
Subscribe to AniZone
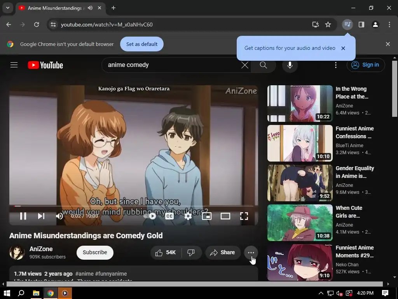95,252
